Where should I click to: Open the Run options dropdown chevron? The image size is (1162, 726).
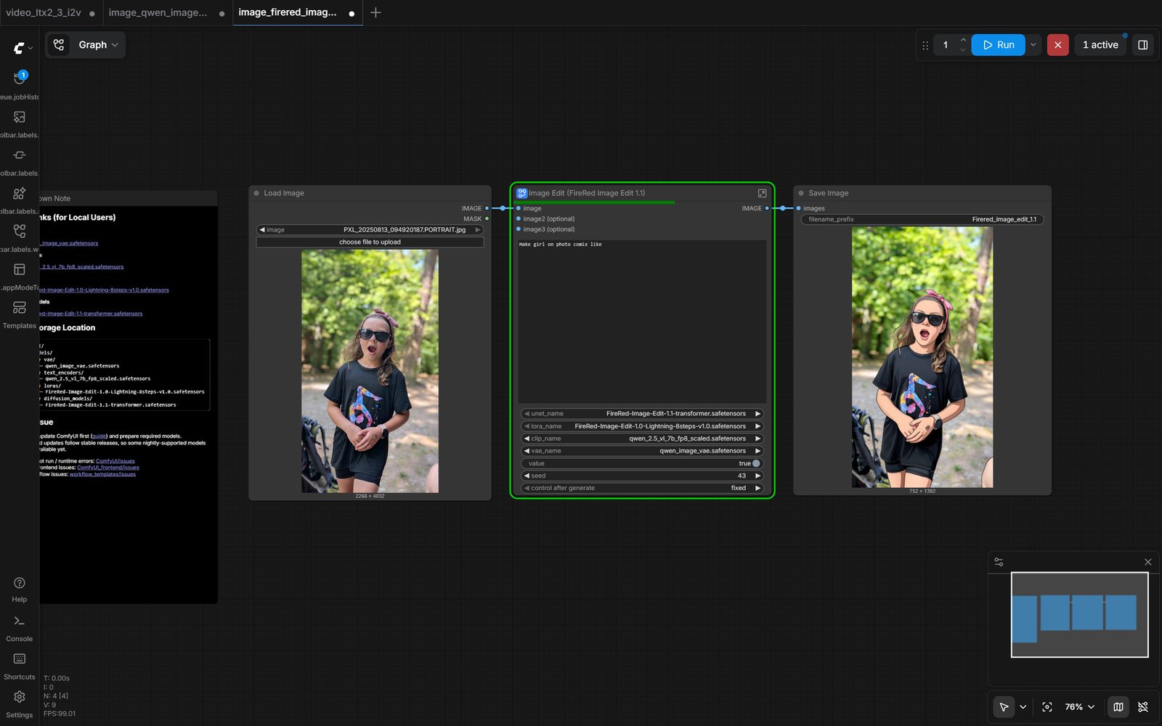[x=1033, y=45]
